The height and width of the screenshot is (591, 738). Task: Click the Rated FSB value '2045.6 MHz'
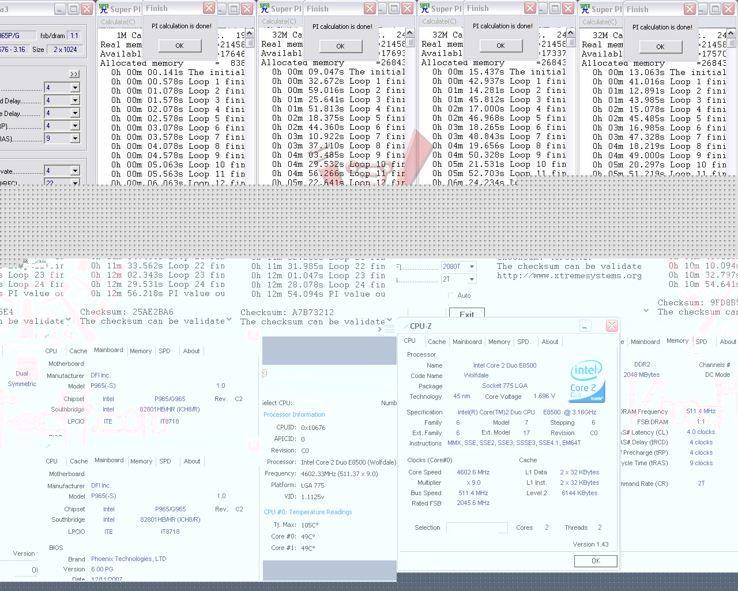pos(473,503)
